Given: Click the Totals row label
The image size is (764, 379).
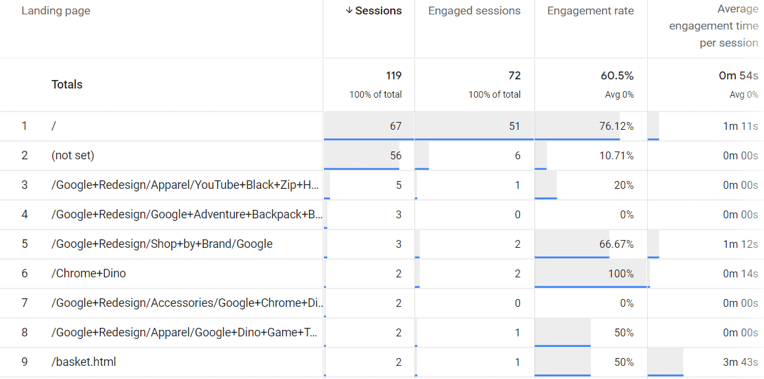Looking at the screenshot, I should (66, 84).
